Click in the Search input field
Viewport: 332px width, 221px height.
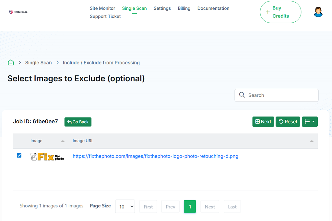pyautogui.click(x=280, y=95)
